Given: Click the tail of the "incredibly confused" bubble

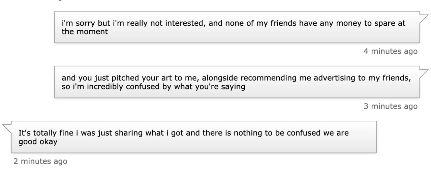Looking at the screenshot, I should pyautogui.click(x=424, y=71).
